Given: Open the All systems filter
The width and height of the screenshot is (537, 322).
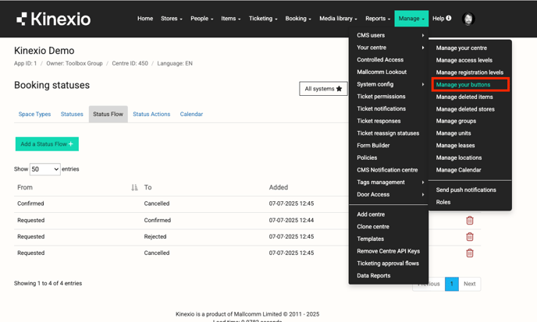Looking at the screenshot, I should (x=323, y=89).
